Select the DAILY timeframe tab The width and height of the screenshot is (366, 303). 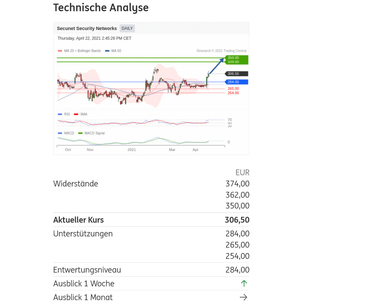(x=127, y=28)
